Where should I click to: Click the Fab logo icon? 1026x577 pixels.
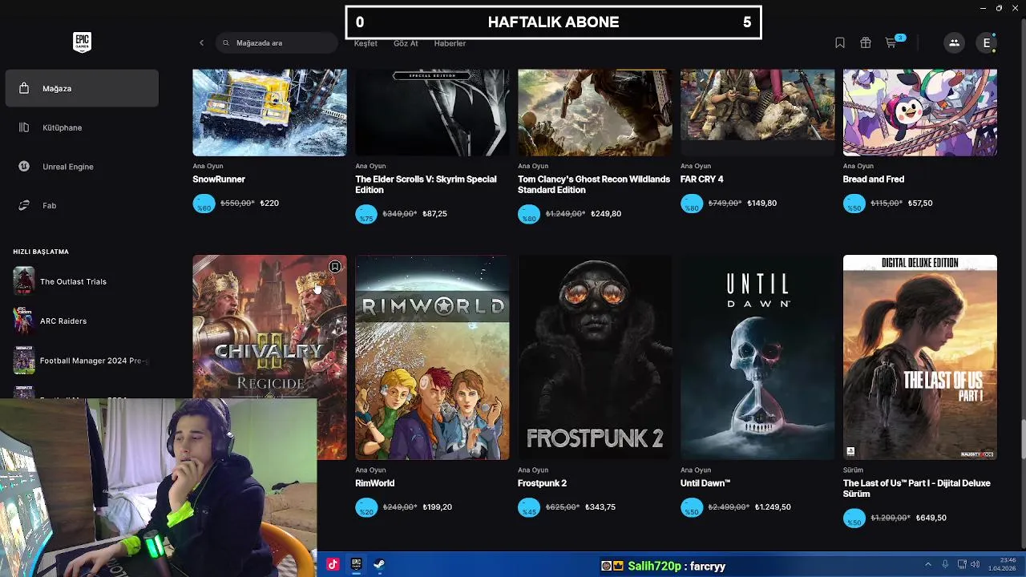pyautogui.click(x=24, y=205)
